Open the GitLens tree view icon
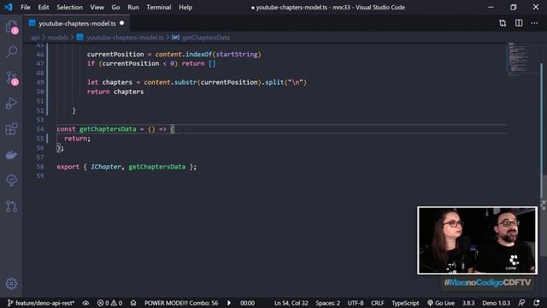The height and width of the screenshot is (308, 547). pos(11,180)
